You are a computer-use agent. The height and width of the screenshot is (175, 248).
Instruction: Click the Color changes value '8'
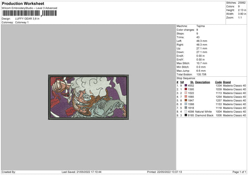click(197, 30)
